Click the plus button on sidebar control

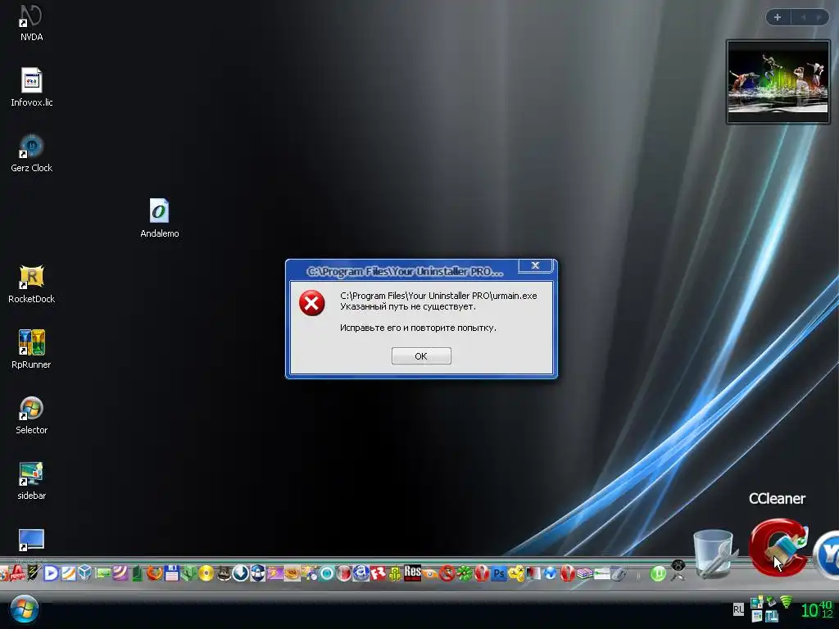coord(778,17)
